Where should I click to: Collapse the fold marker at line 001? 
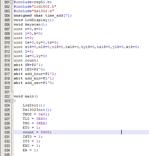[12, 2]
